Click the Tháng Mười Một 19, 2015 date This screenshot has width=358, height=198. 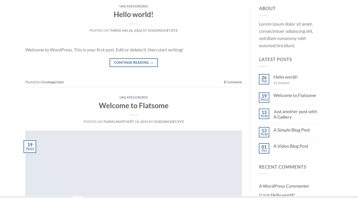pos(126,122)
